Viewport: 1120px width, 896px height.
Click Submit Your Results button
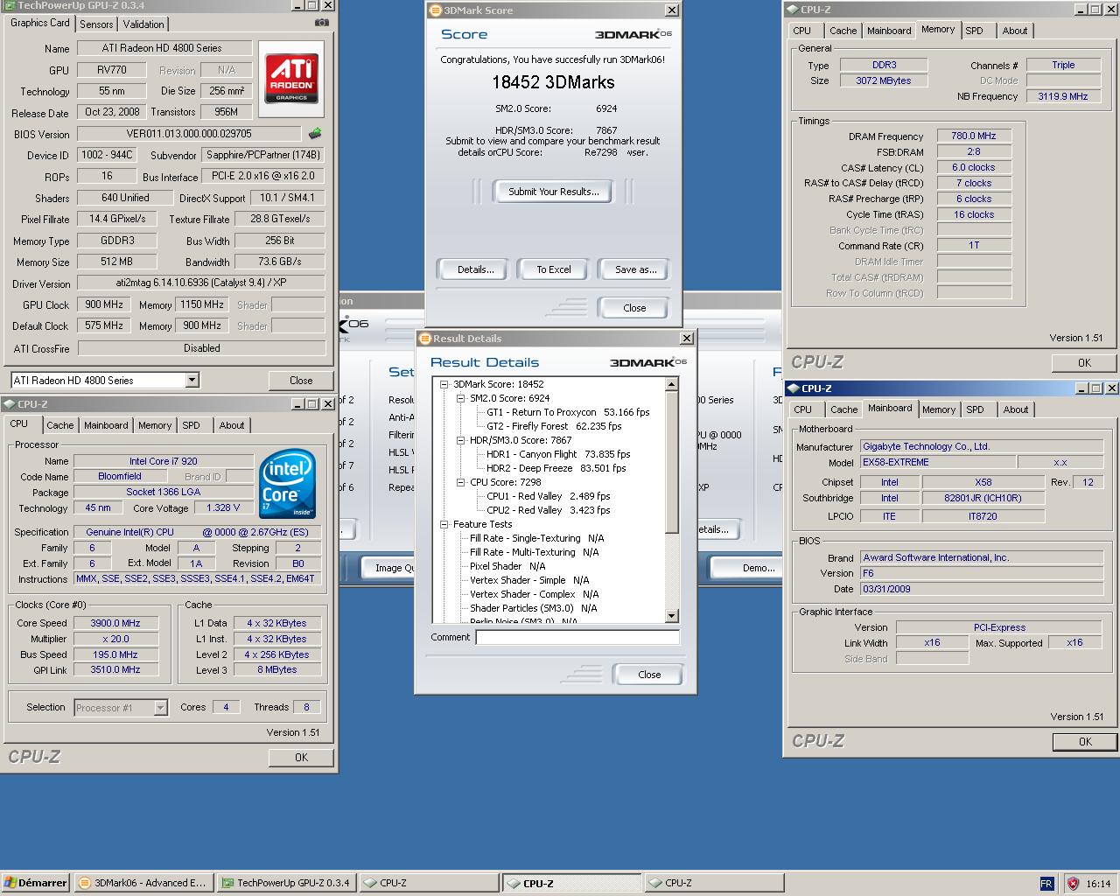554,192
